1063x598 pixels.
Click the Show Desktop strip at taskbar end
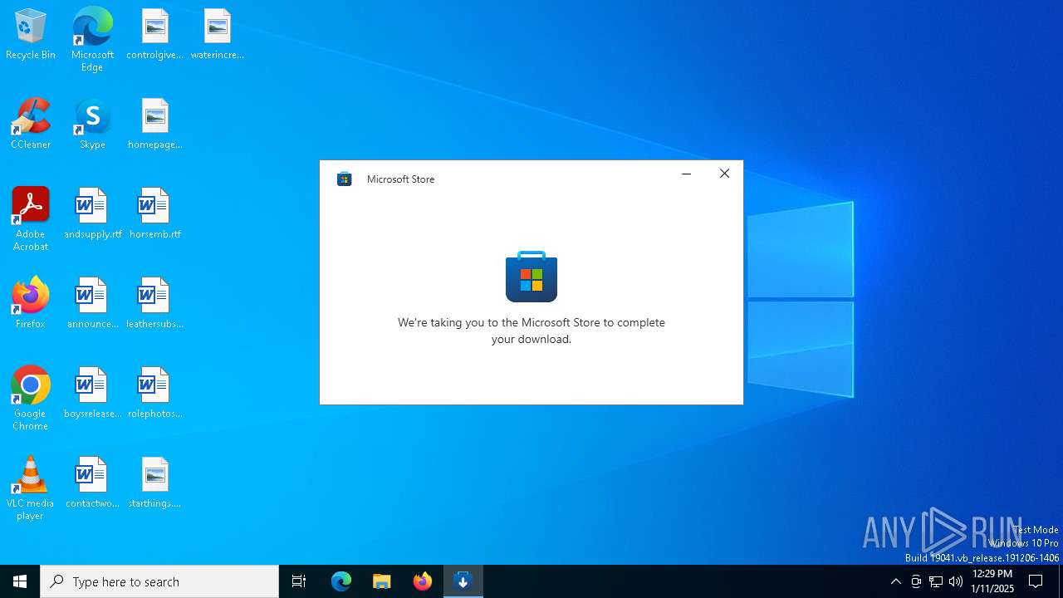(1061, 581)
